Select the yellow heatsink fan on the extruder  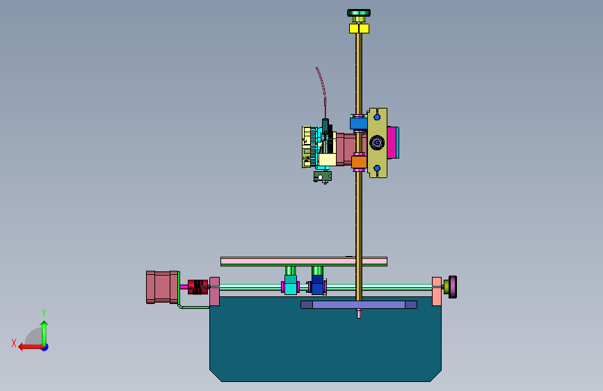tap(307, 147)
